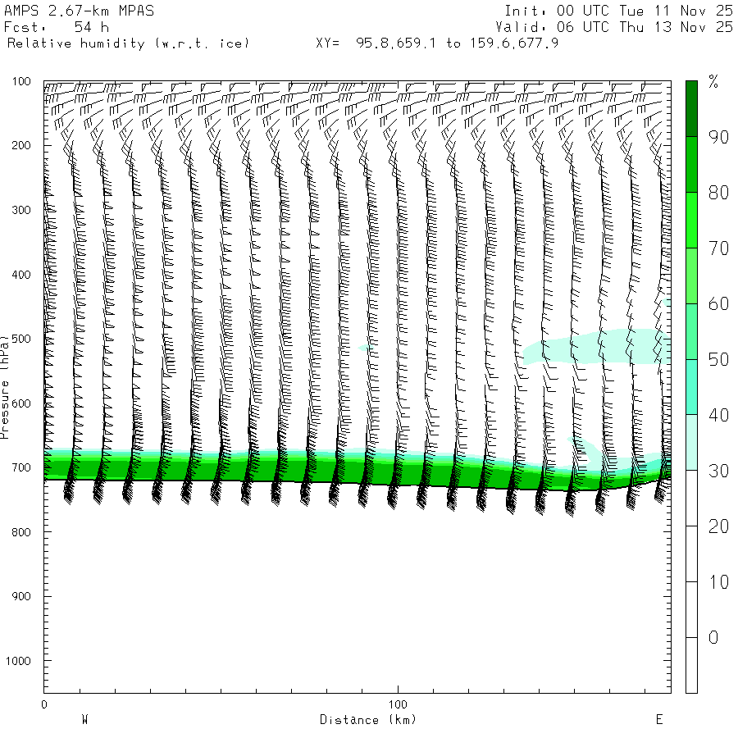Select the 'XY= 95.8,659.1 to 159.6,677.9' coordinates text
Viewport: 738px width, 738px height.
437,43
